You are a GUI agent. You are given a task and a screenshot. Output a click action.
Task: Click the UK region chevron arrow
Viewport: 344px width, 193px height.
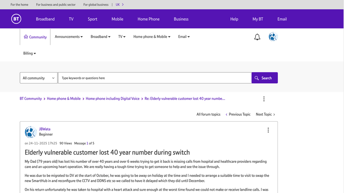(123, 4)
